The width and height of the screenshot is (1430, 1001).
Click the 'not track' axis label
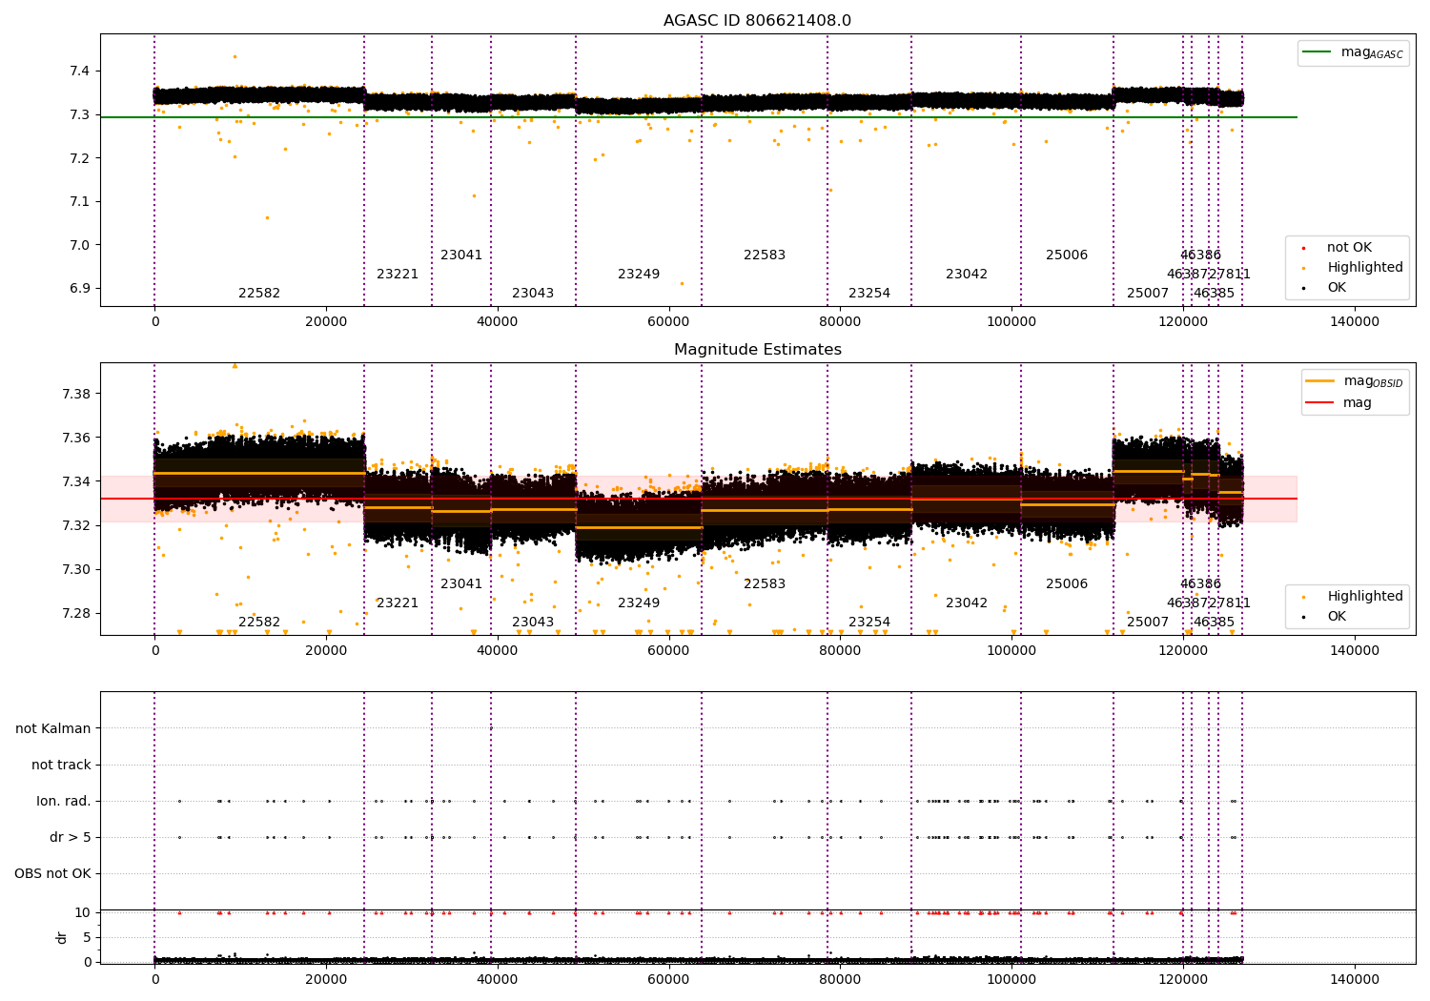61,765
